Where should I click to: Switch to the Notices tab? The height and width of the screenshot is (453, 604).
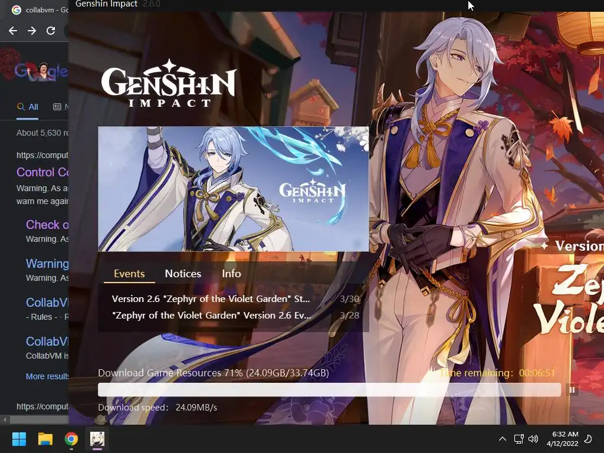point(183,274)
